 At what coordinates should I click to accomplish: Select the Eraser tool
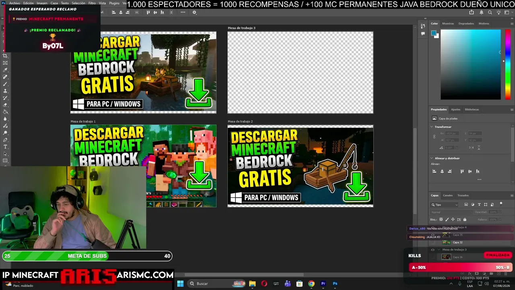[5, 105]
